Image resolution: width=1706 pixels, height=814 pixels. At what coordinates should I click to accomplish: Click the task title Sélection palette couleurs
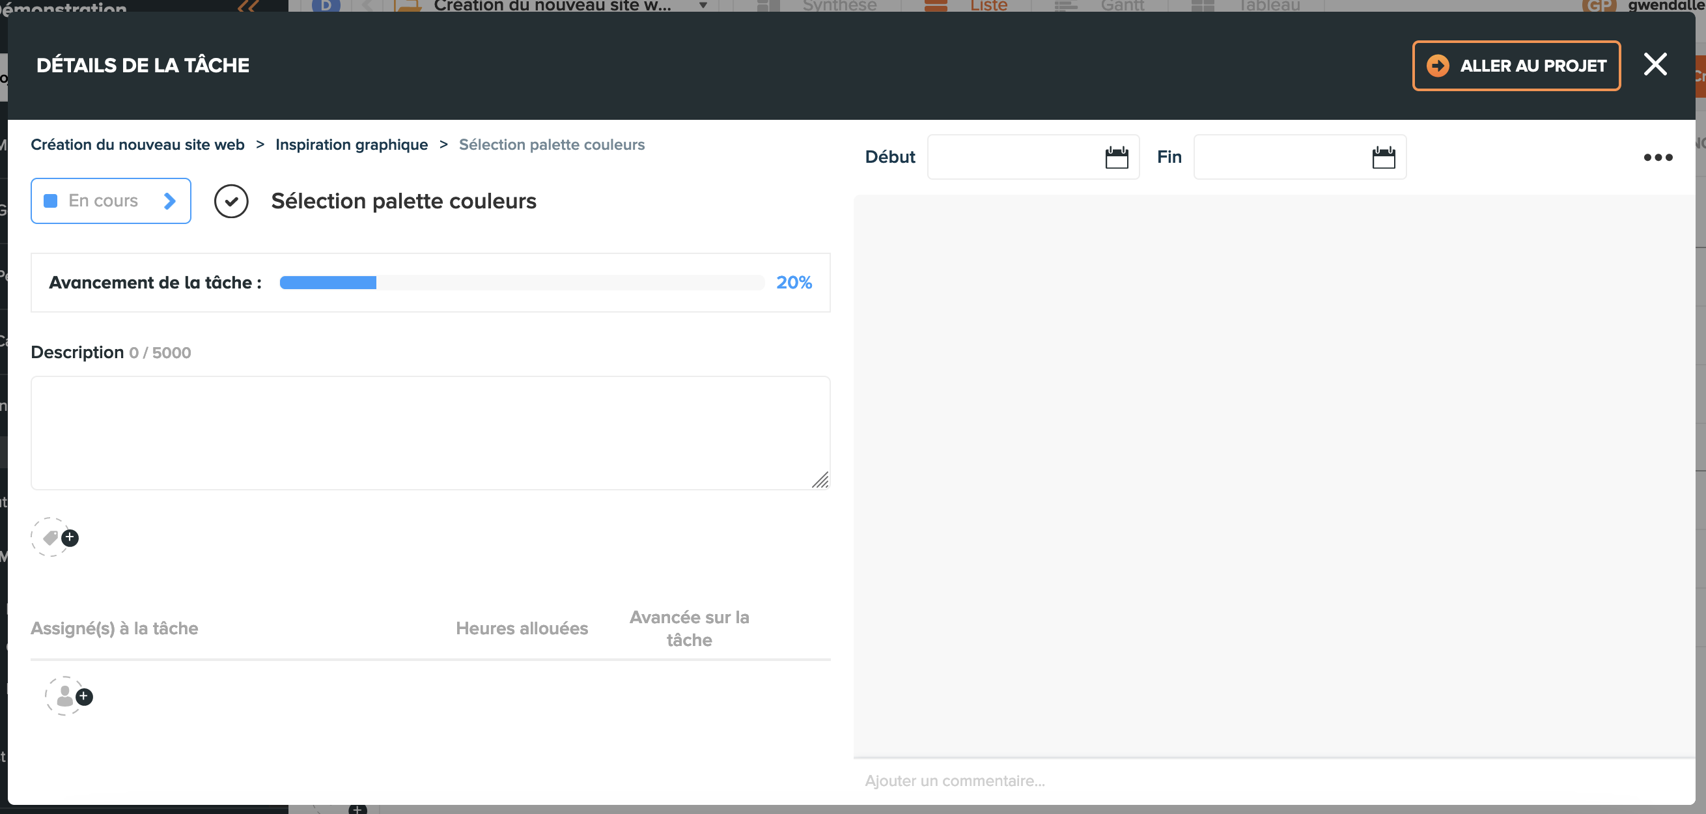point(403,201)
